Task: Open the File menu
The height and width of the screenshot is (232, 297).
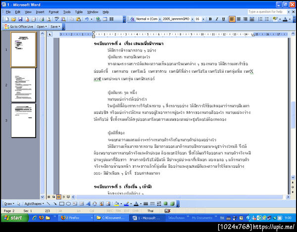Action: pyautogui.click(x=8, y=12)
